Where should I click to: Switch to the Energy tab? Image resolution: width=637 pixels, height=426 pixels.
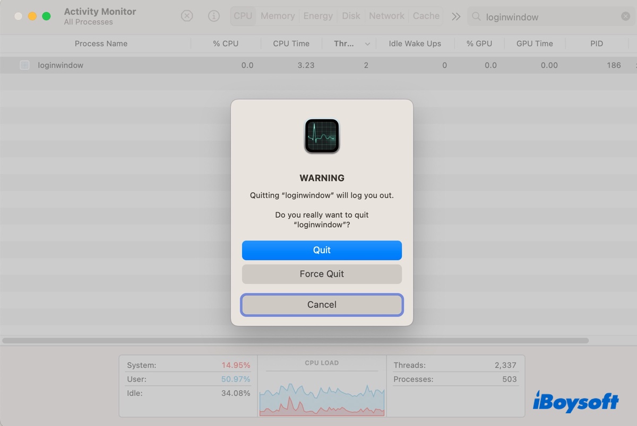(x=318, y=16)
